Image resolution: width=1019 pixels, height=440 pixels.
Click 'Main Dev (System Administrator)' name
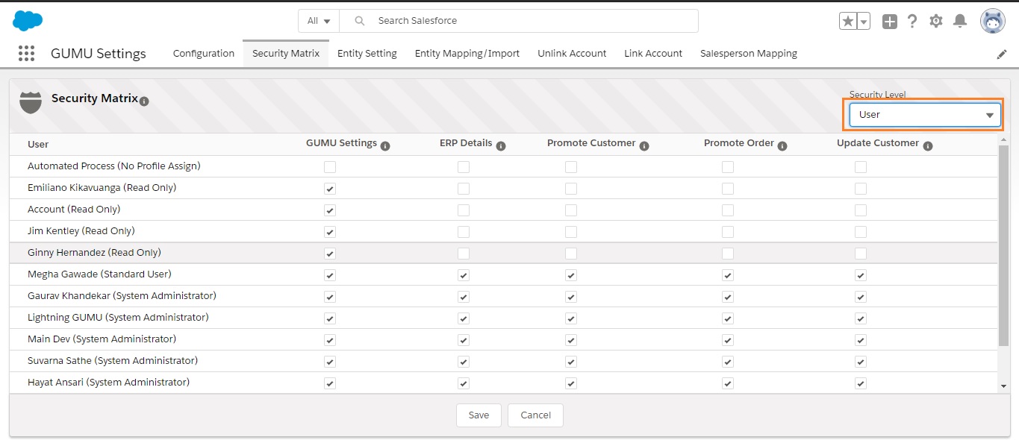click(102, 339)
